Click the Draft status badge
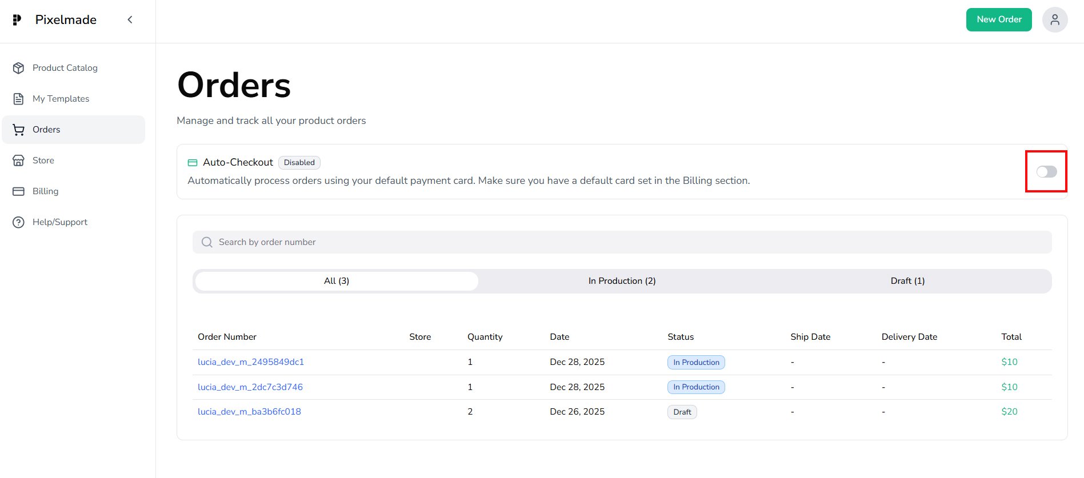Viewport: 1084px width, 478px height. point(682,412)
